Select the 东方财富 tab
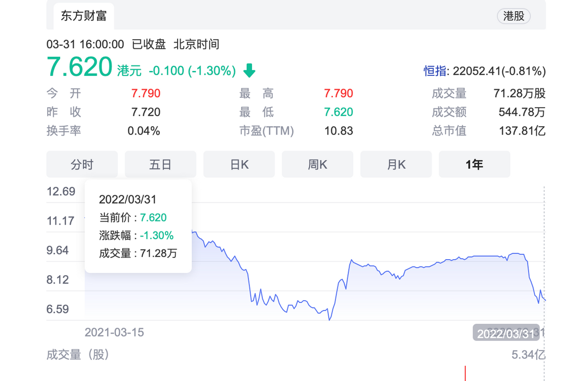 click(83, 16)
